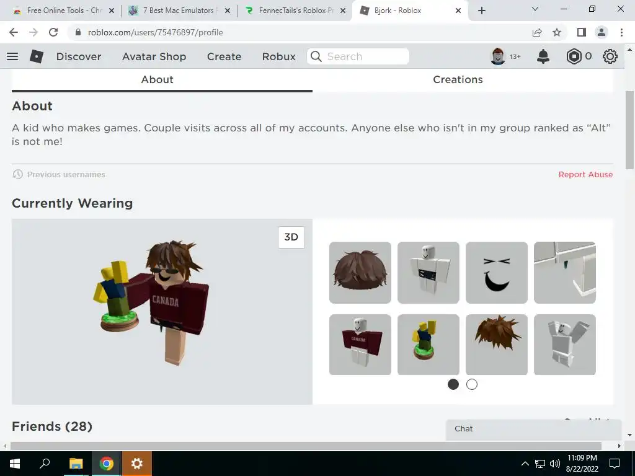Switch to the second wearing-items page dot
The height and width of the screenshot is (476, 635).
click(x=472, y=384)
